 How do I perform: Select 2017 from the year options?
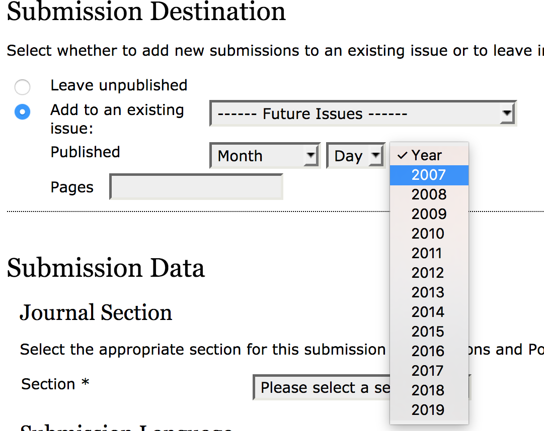tap(429, 371)
